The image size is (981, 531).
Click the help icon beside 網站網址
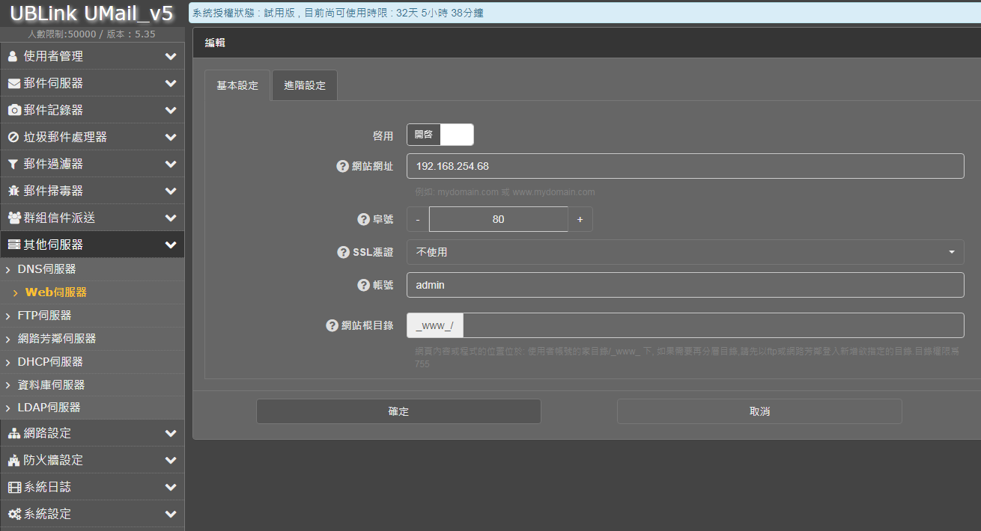[x=343, y=167]
